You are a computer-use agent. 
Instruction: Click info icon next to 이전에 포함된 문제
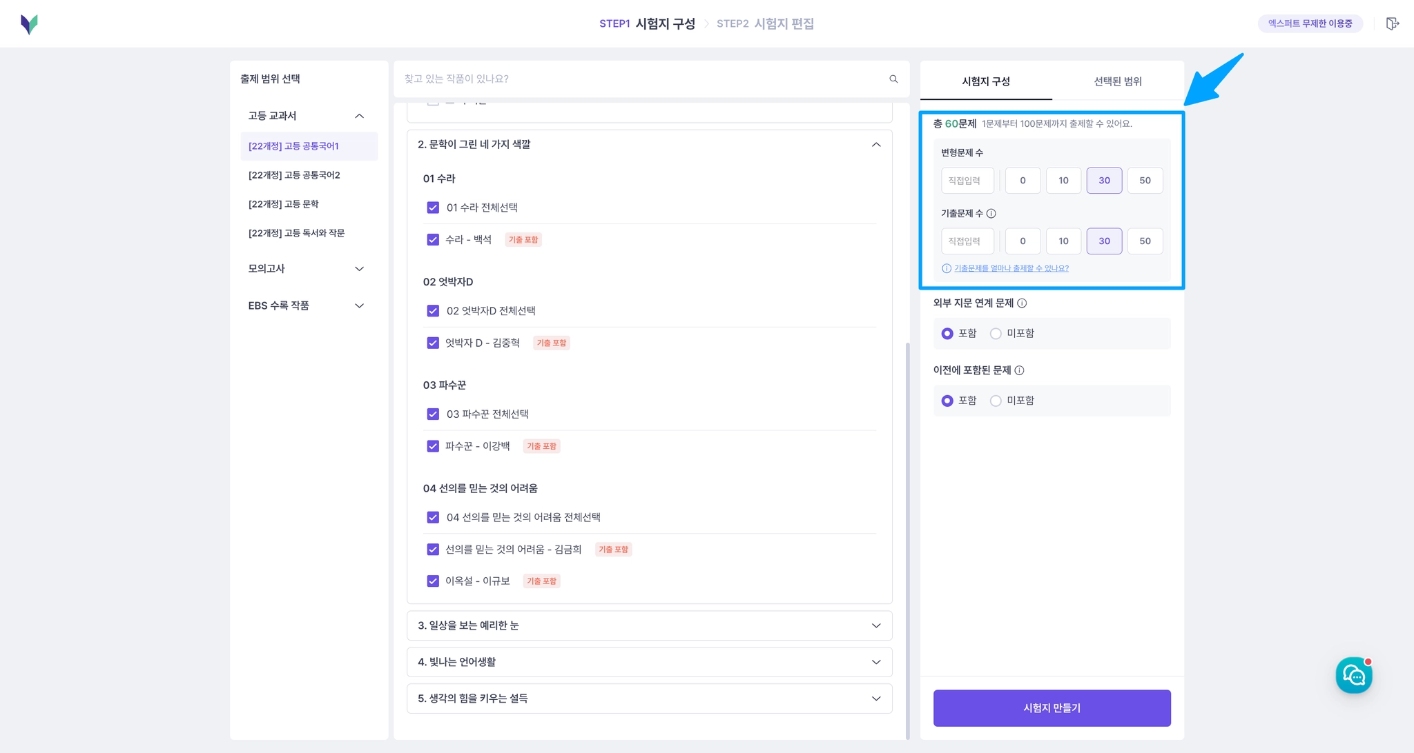1019,370
